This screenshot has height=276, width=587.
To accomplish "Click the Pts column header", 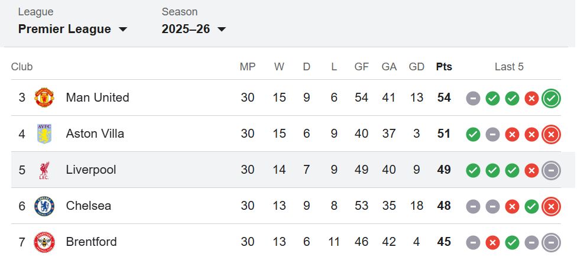I will 444,67.
